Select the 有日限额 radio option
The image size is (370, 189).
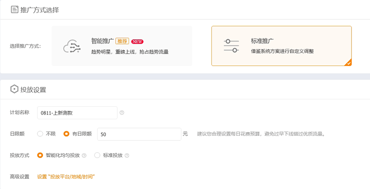66,134
